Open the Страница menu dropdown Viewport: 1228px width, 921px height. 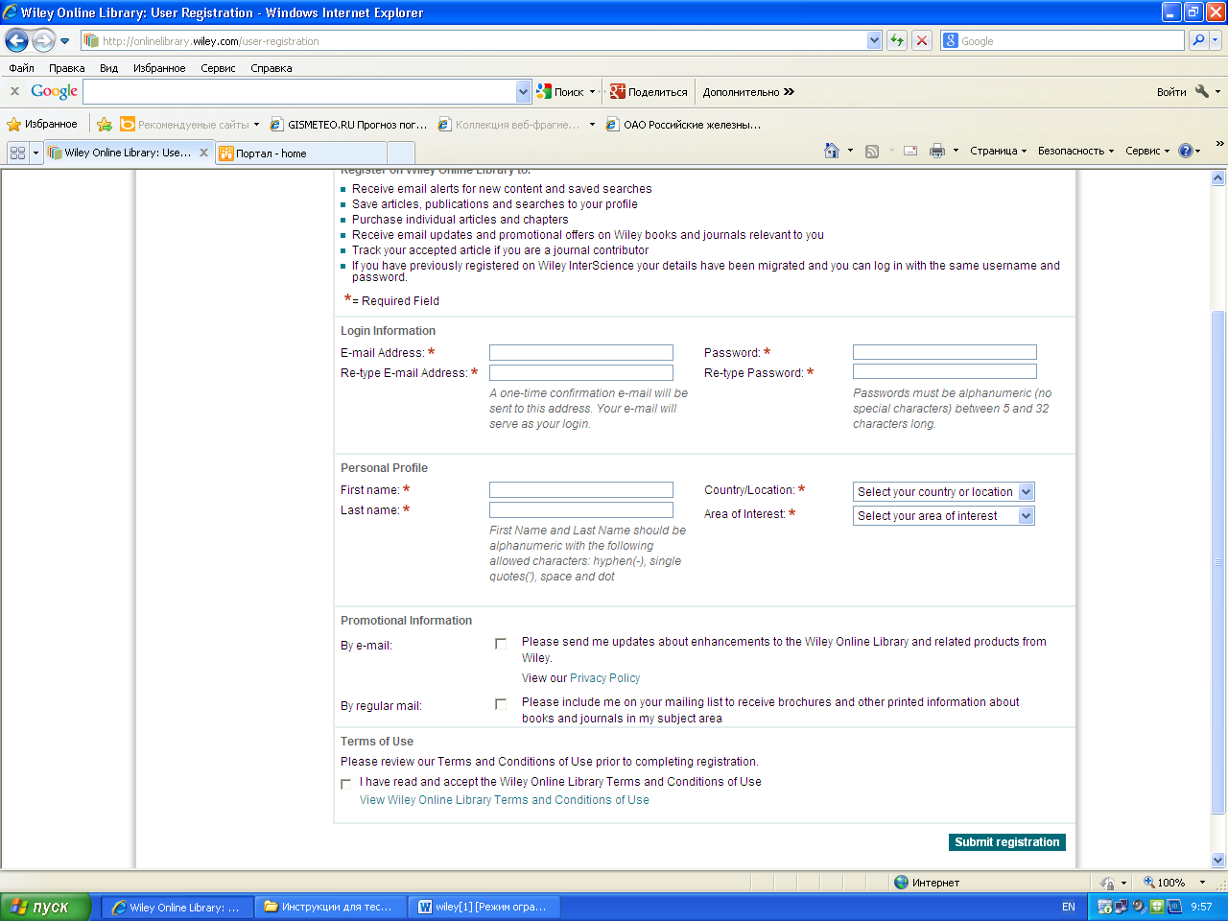click(998, 151)
